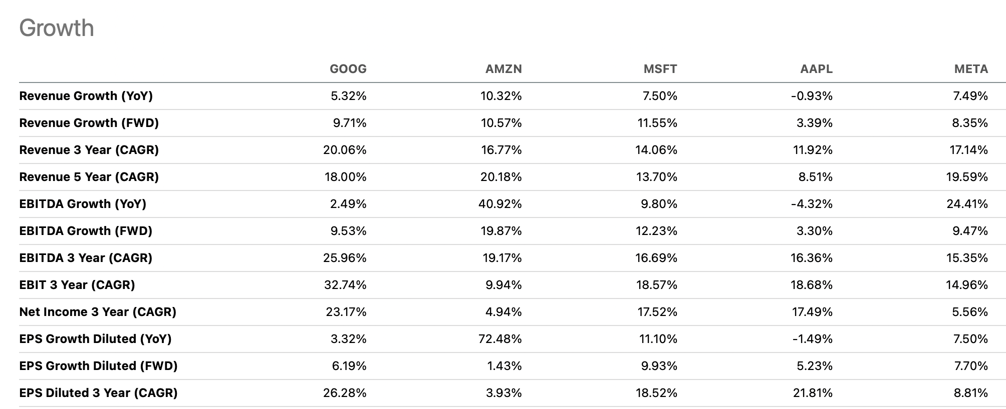The height and width of the screenshot is (409, 1006).
Task: Open the EPS Diluted 3 Year (CAGR) label
Action: [98, 393]
